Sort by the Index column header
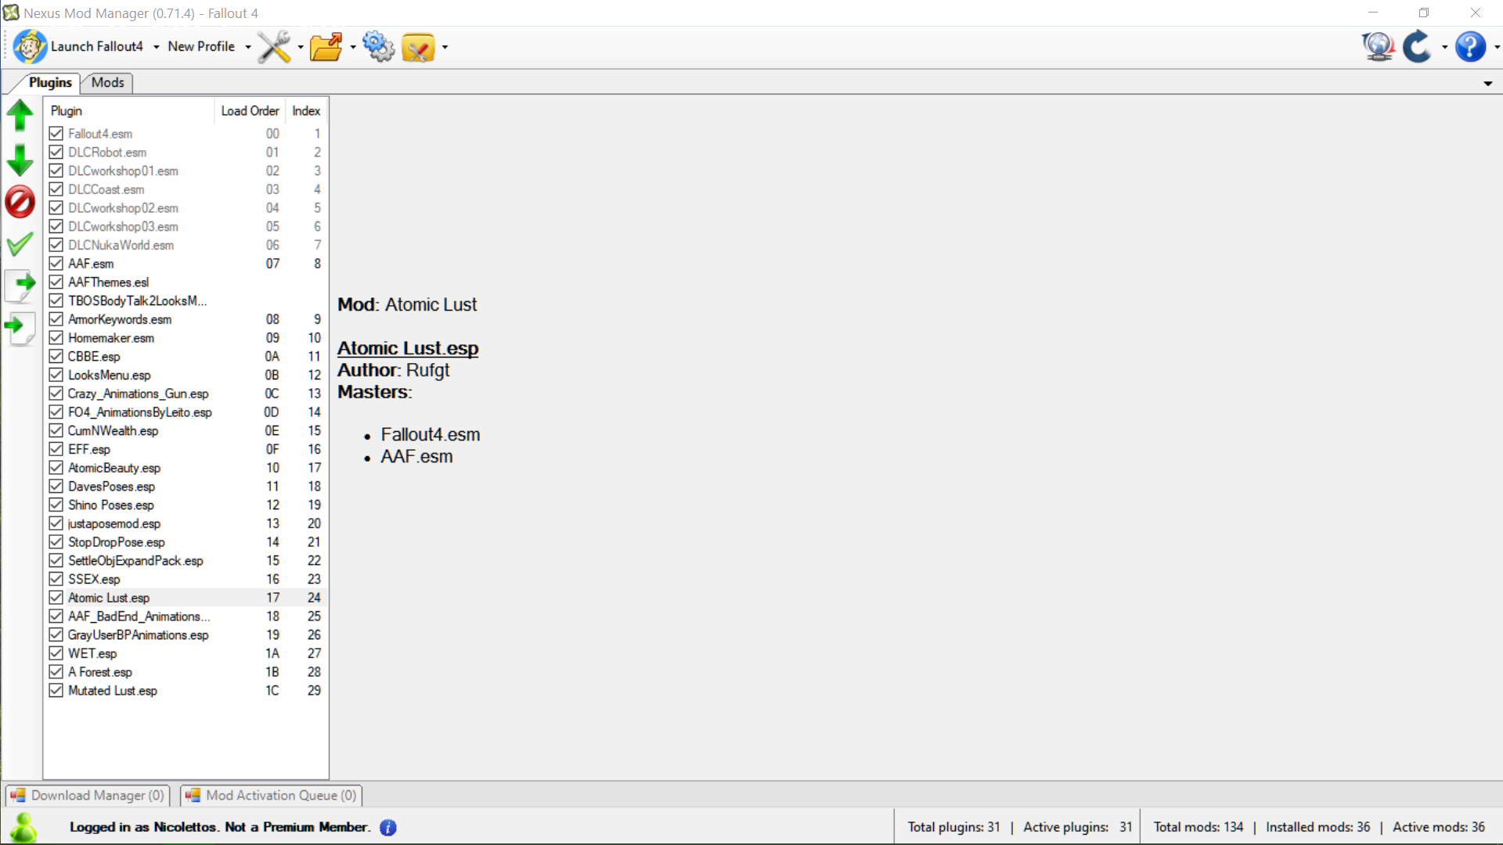 306,111
